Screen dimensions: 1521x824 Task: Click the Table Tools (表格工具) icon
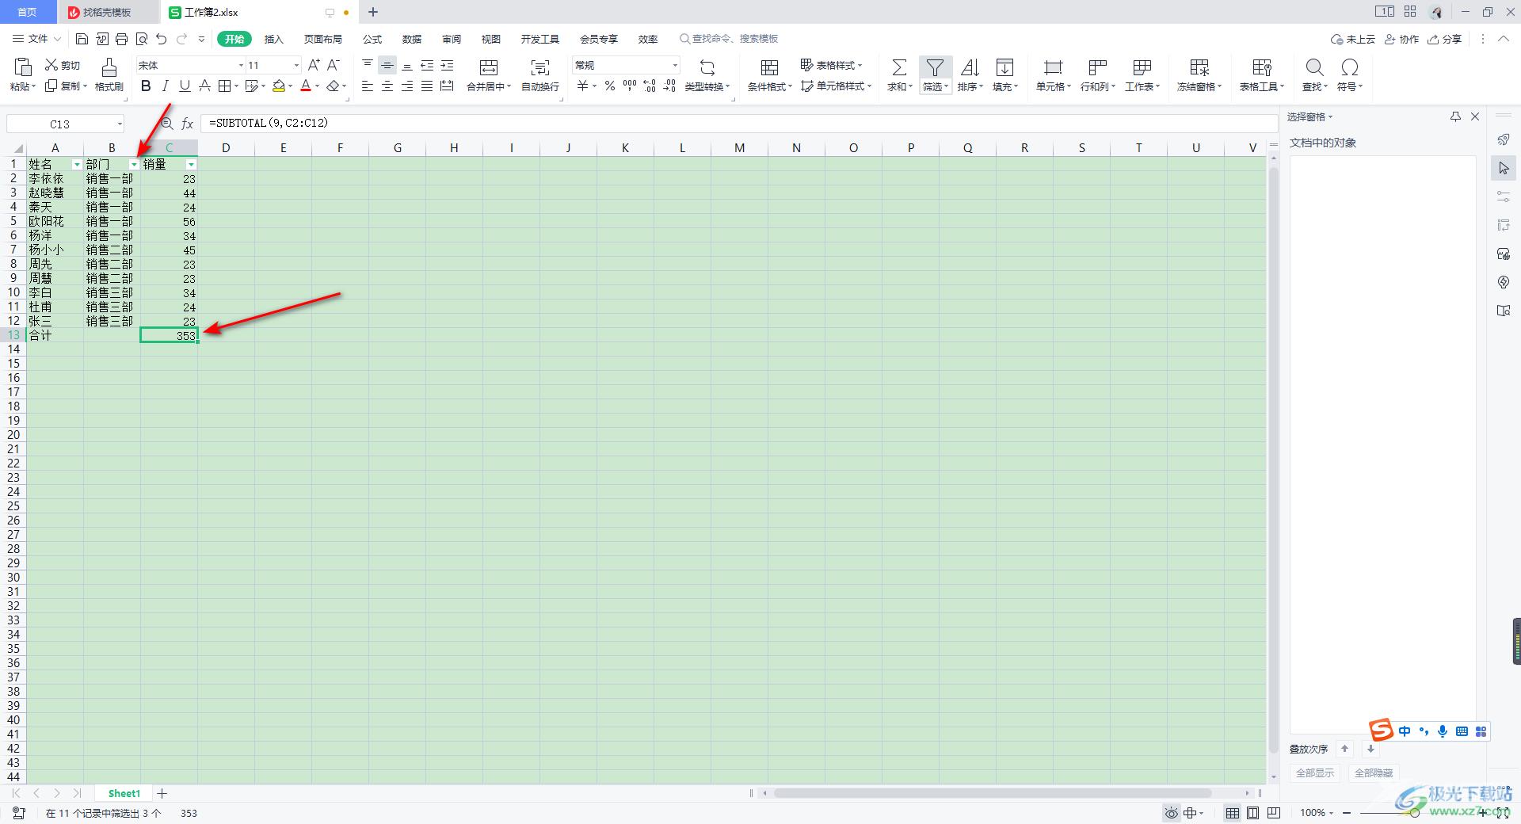pos(1261,67)
